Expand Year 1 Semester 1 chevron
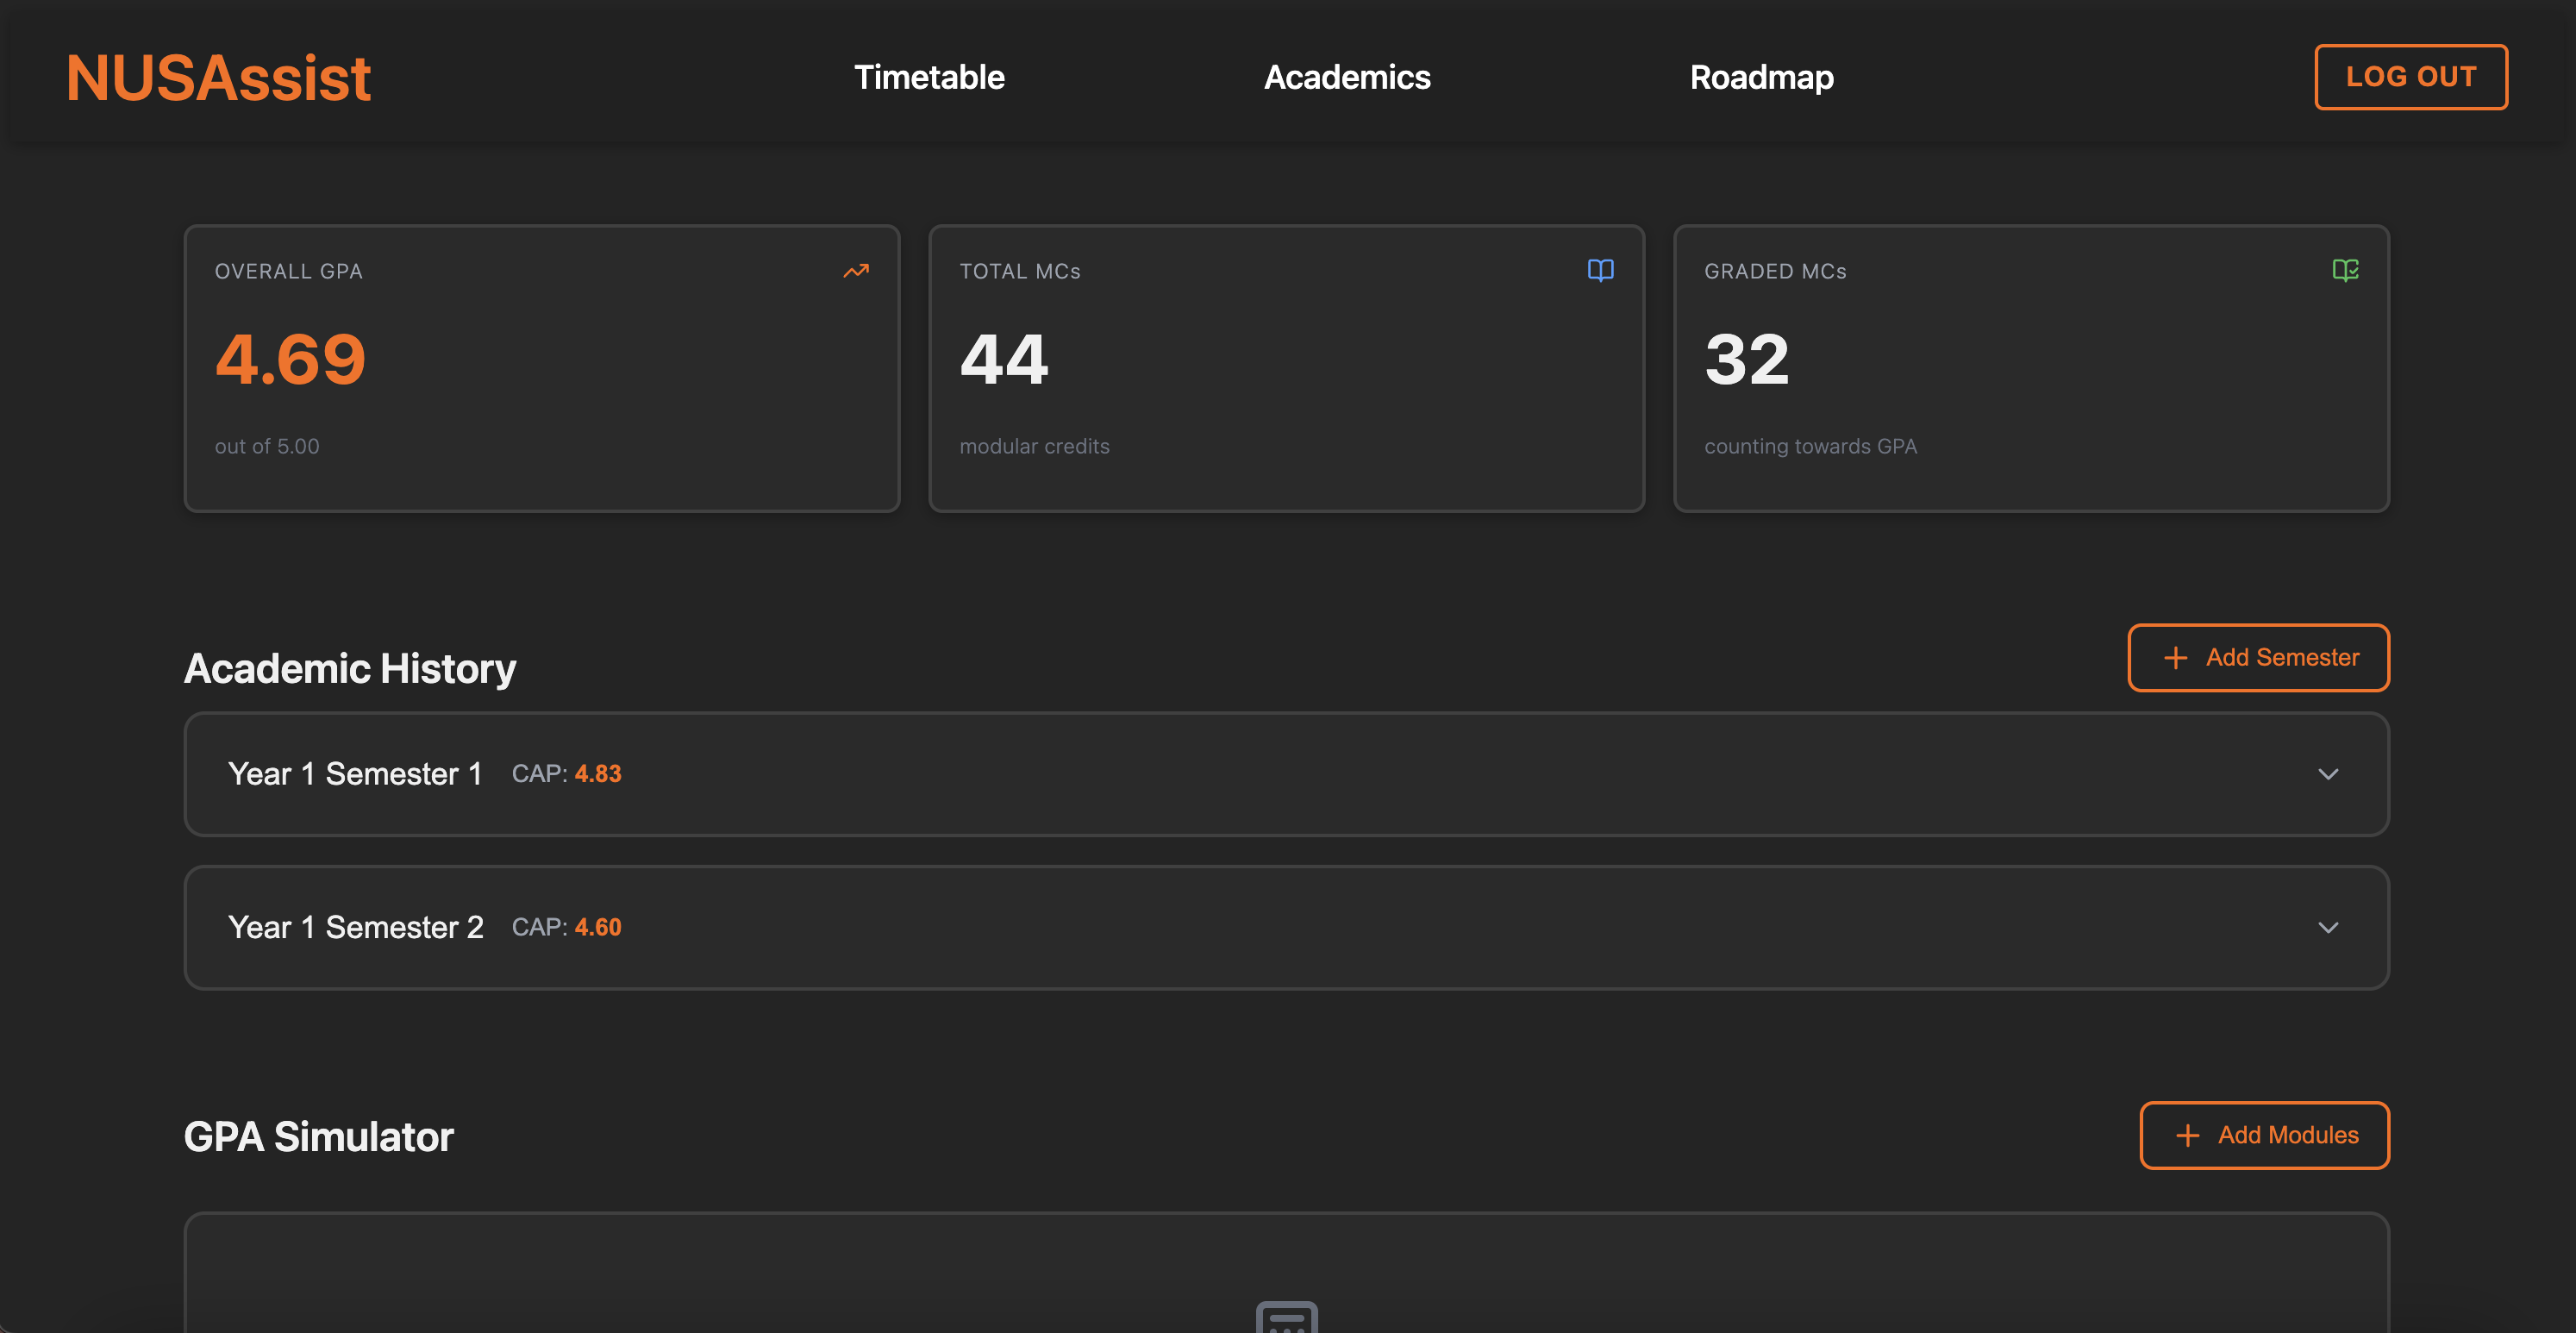2576x1333 pixels. (2328, 774)
